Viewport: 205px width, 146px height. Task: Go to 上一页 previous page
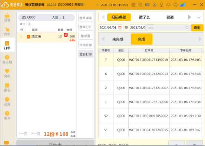coord(23,134)
